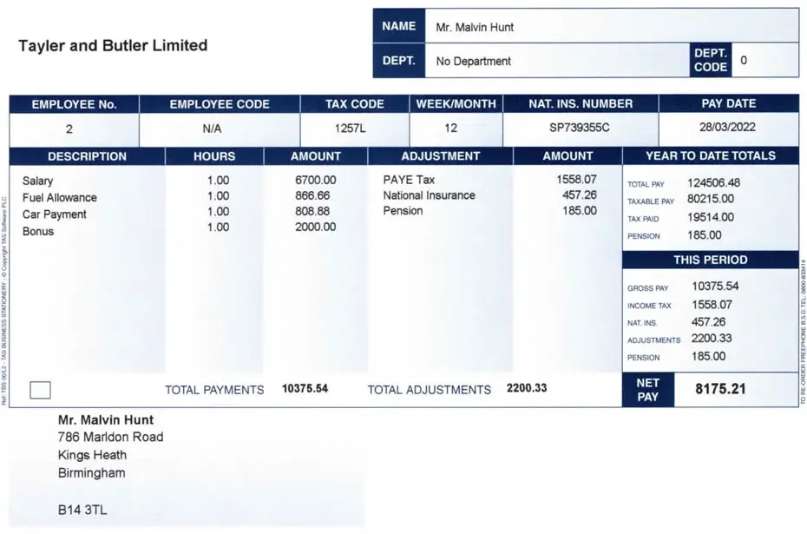Image resolution: width=807 pixels, height=534 pixels.
Task: Click the Year To Date Totals header
Action: (711, 156)
